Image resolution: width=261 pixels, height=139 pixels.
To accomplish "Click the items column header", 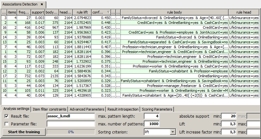I will click(12, 12).
